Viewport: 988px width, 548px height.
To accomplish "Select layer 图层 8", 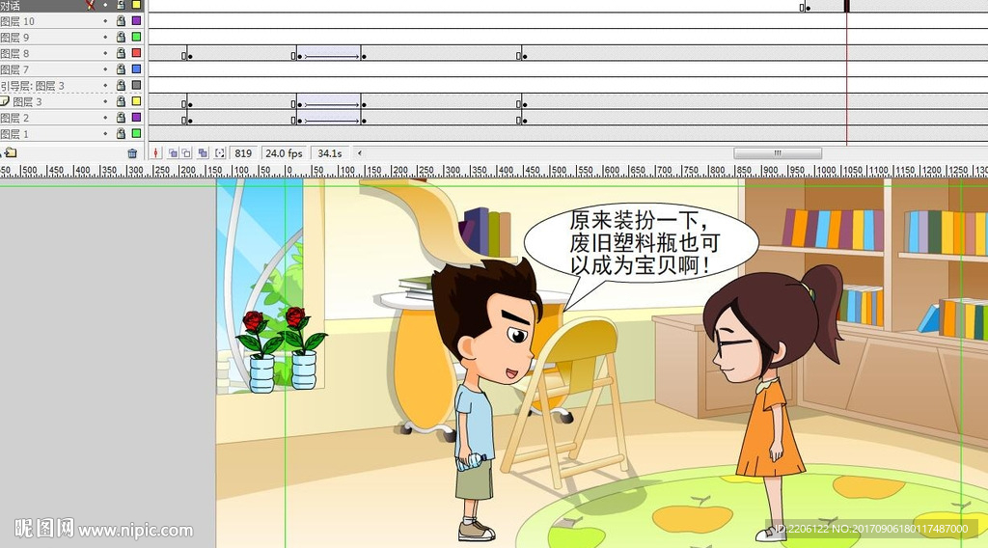I will (x=14, y=53).
